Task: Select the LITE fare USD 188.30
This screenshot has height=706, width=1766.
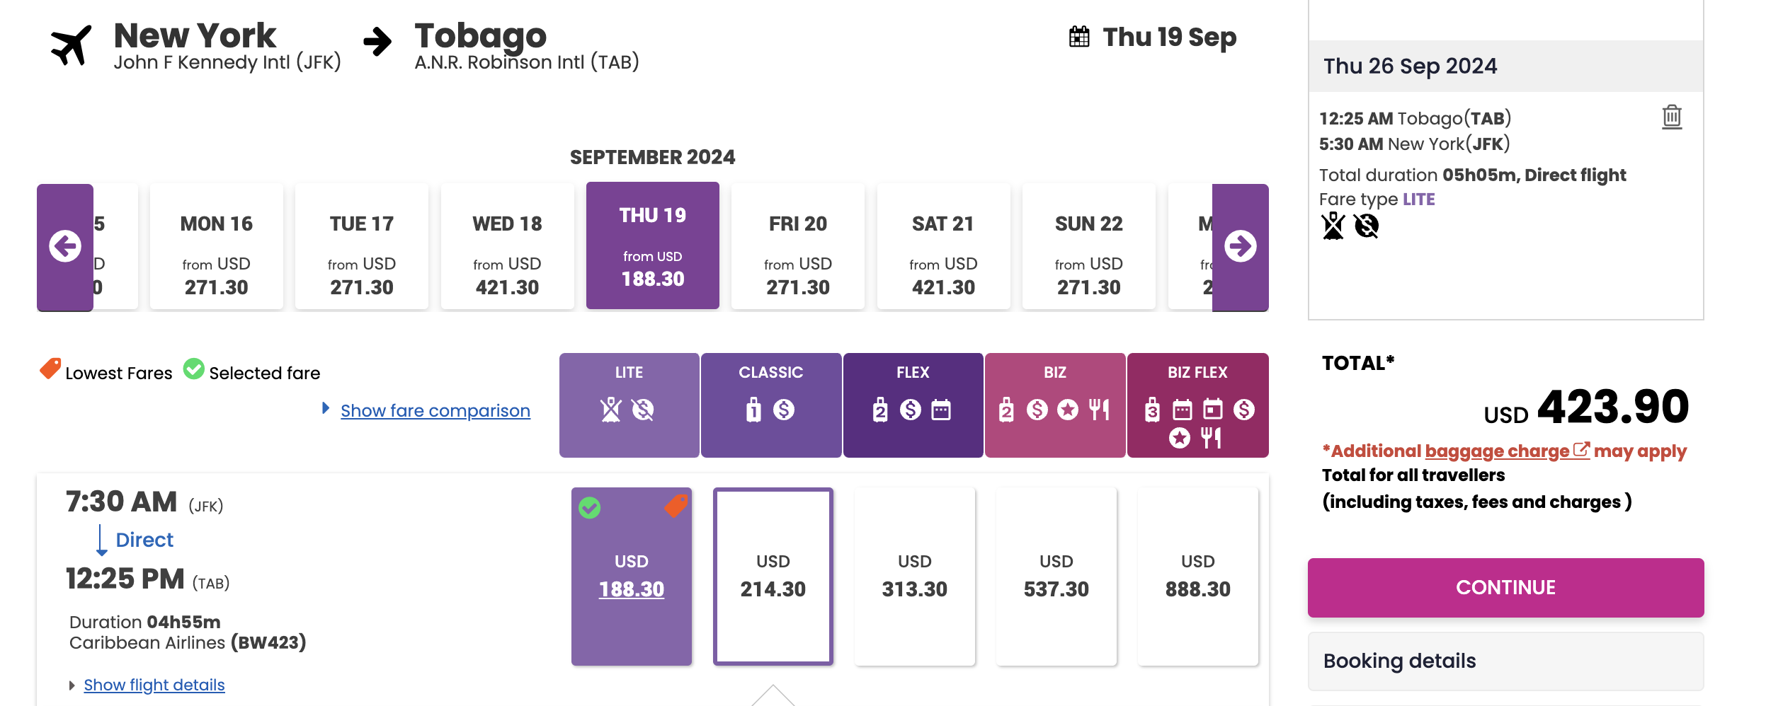Action: [632, 577]
